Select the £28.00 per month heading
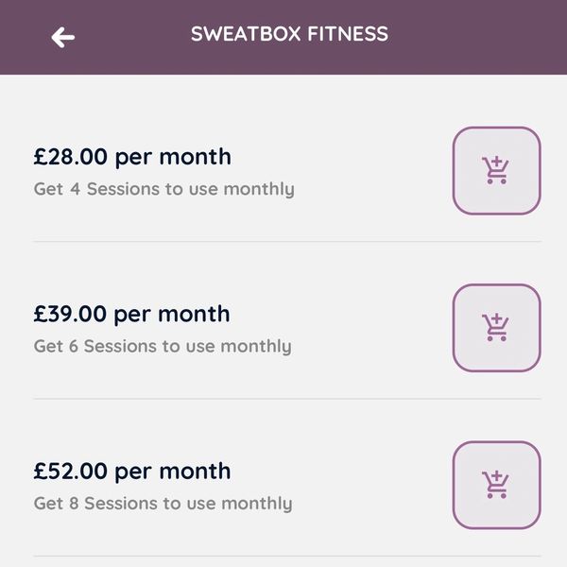This screenshot has width=567, height=567. tap(132, 157)
